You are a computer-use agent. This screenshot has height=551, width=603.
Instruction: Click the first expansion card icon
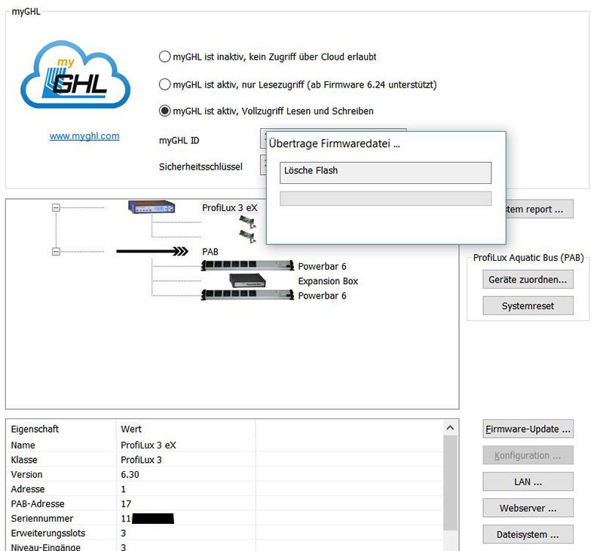pos(245,221)
